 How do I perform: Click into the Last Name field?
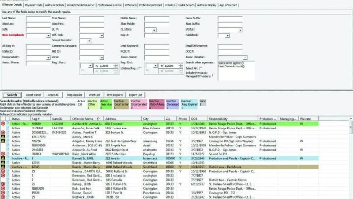[38, 19]
